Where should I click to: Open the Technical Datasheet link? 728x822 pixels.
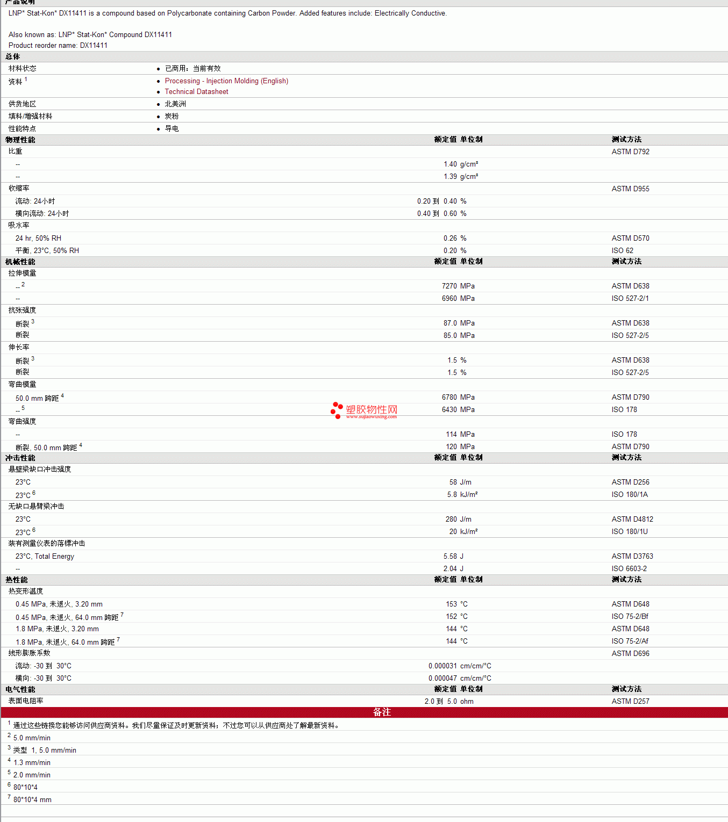point(196,92)
